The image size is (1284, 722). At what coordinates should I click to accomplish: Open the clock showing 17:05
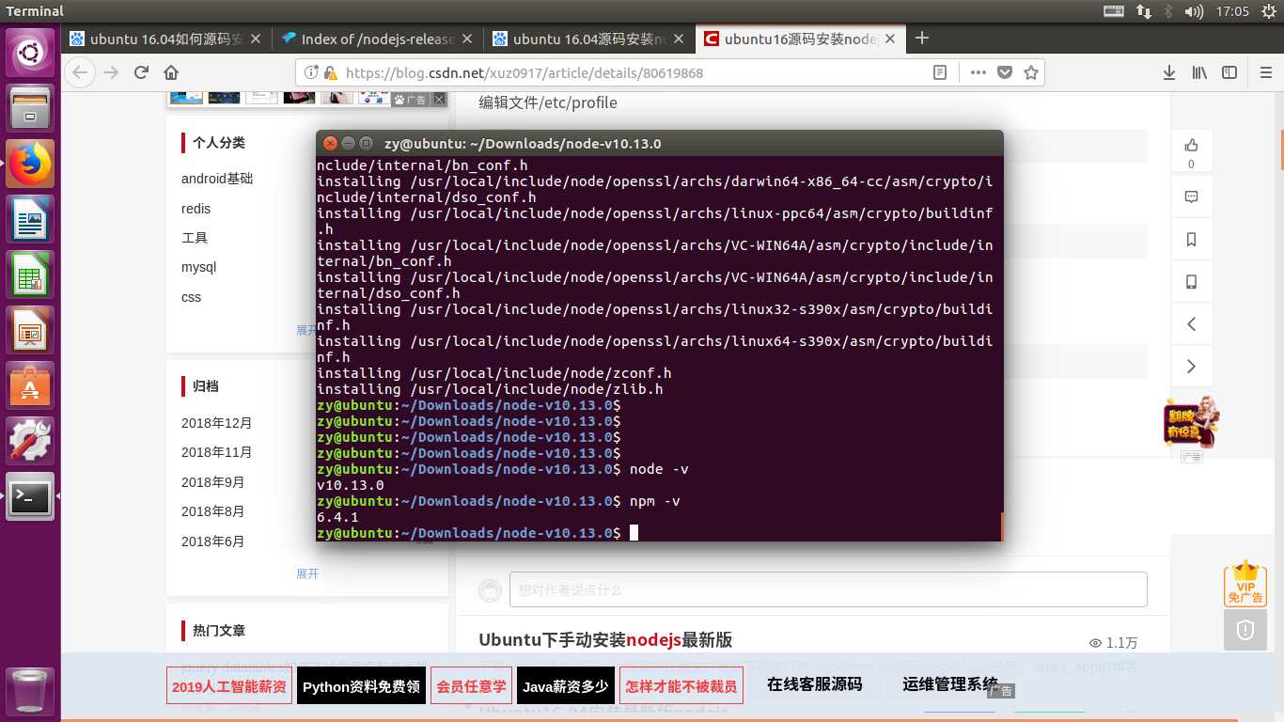pyautogui.click(x=1232, y=11)
